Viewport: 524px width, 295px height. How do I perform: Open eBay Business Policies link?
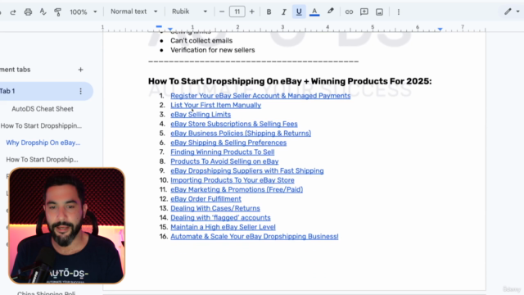point(241,133)
